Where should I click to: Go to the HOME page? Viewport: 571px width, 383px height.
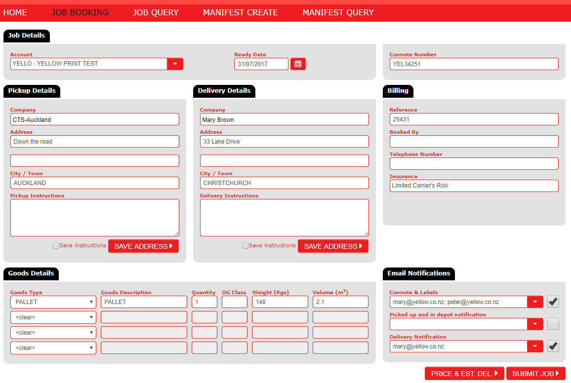pos(15,12)
